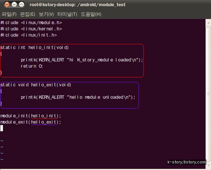Click the linux/module.h include line

point(31,23)
